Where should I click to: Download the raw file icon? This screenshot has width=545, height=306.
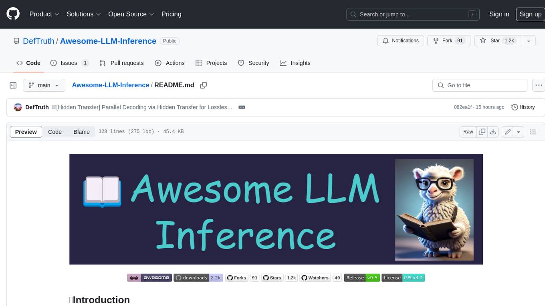493,132
